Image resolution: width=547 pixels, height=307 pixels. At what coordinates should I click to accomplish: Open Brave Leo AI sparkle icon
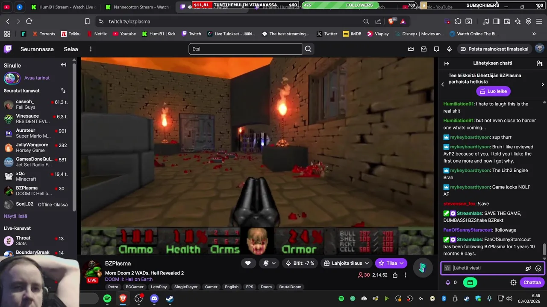tap(518, 21)
